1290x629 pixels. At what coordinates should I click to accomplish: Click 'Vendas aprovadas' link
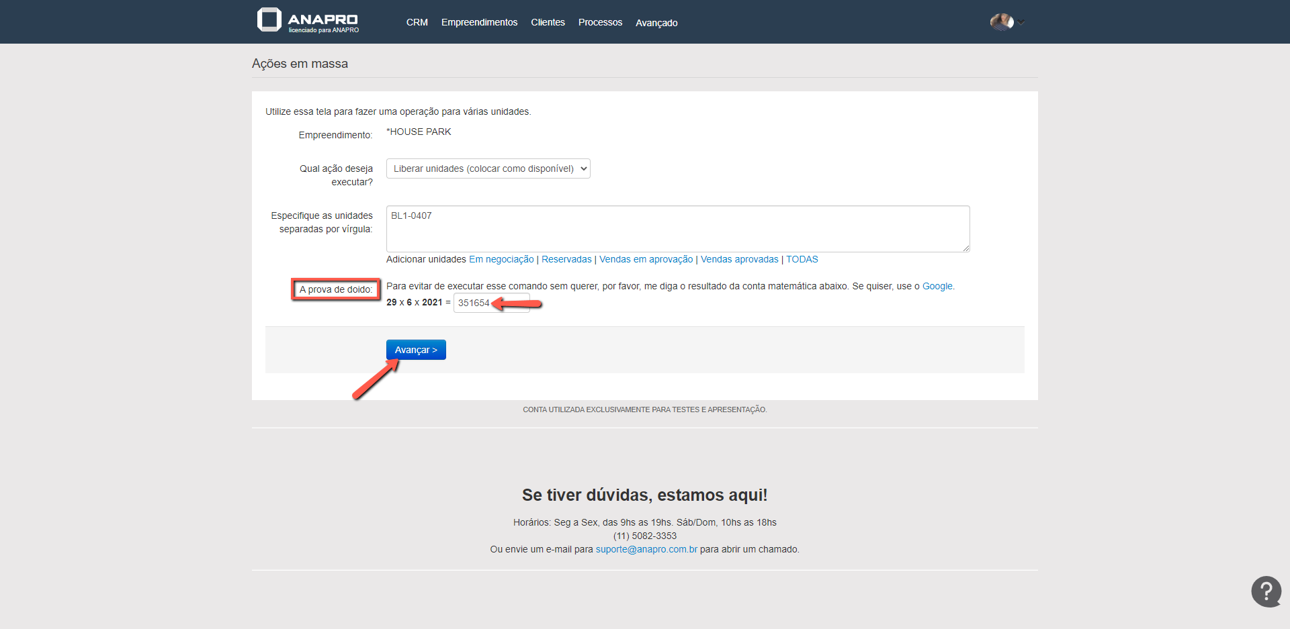pyautogui.click(x=739, y=259)
